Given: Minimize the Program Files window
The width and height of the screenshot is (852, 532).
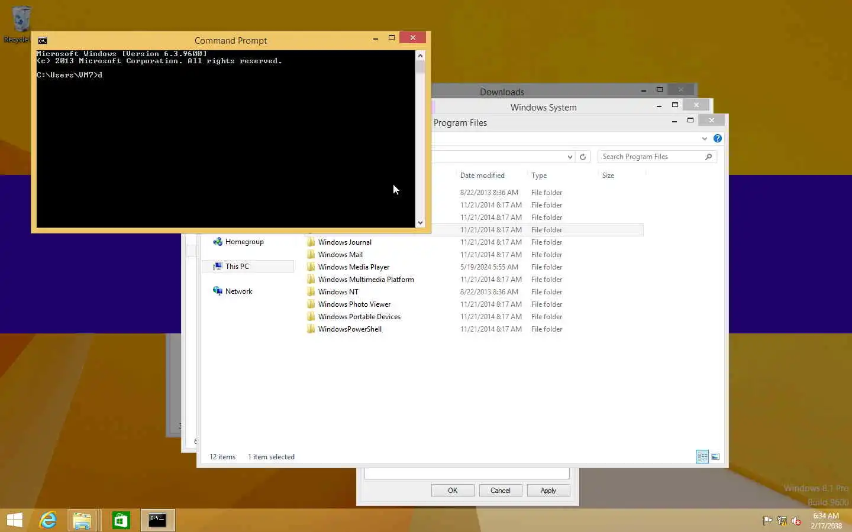Looking at the screenshot, I should pos(674,121).
